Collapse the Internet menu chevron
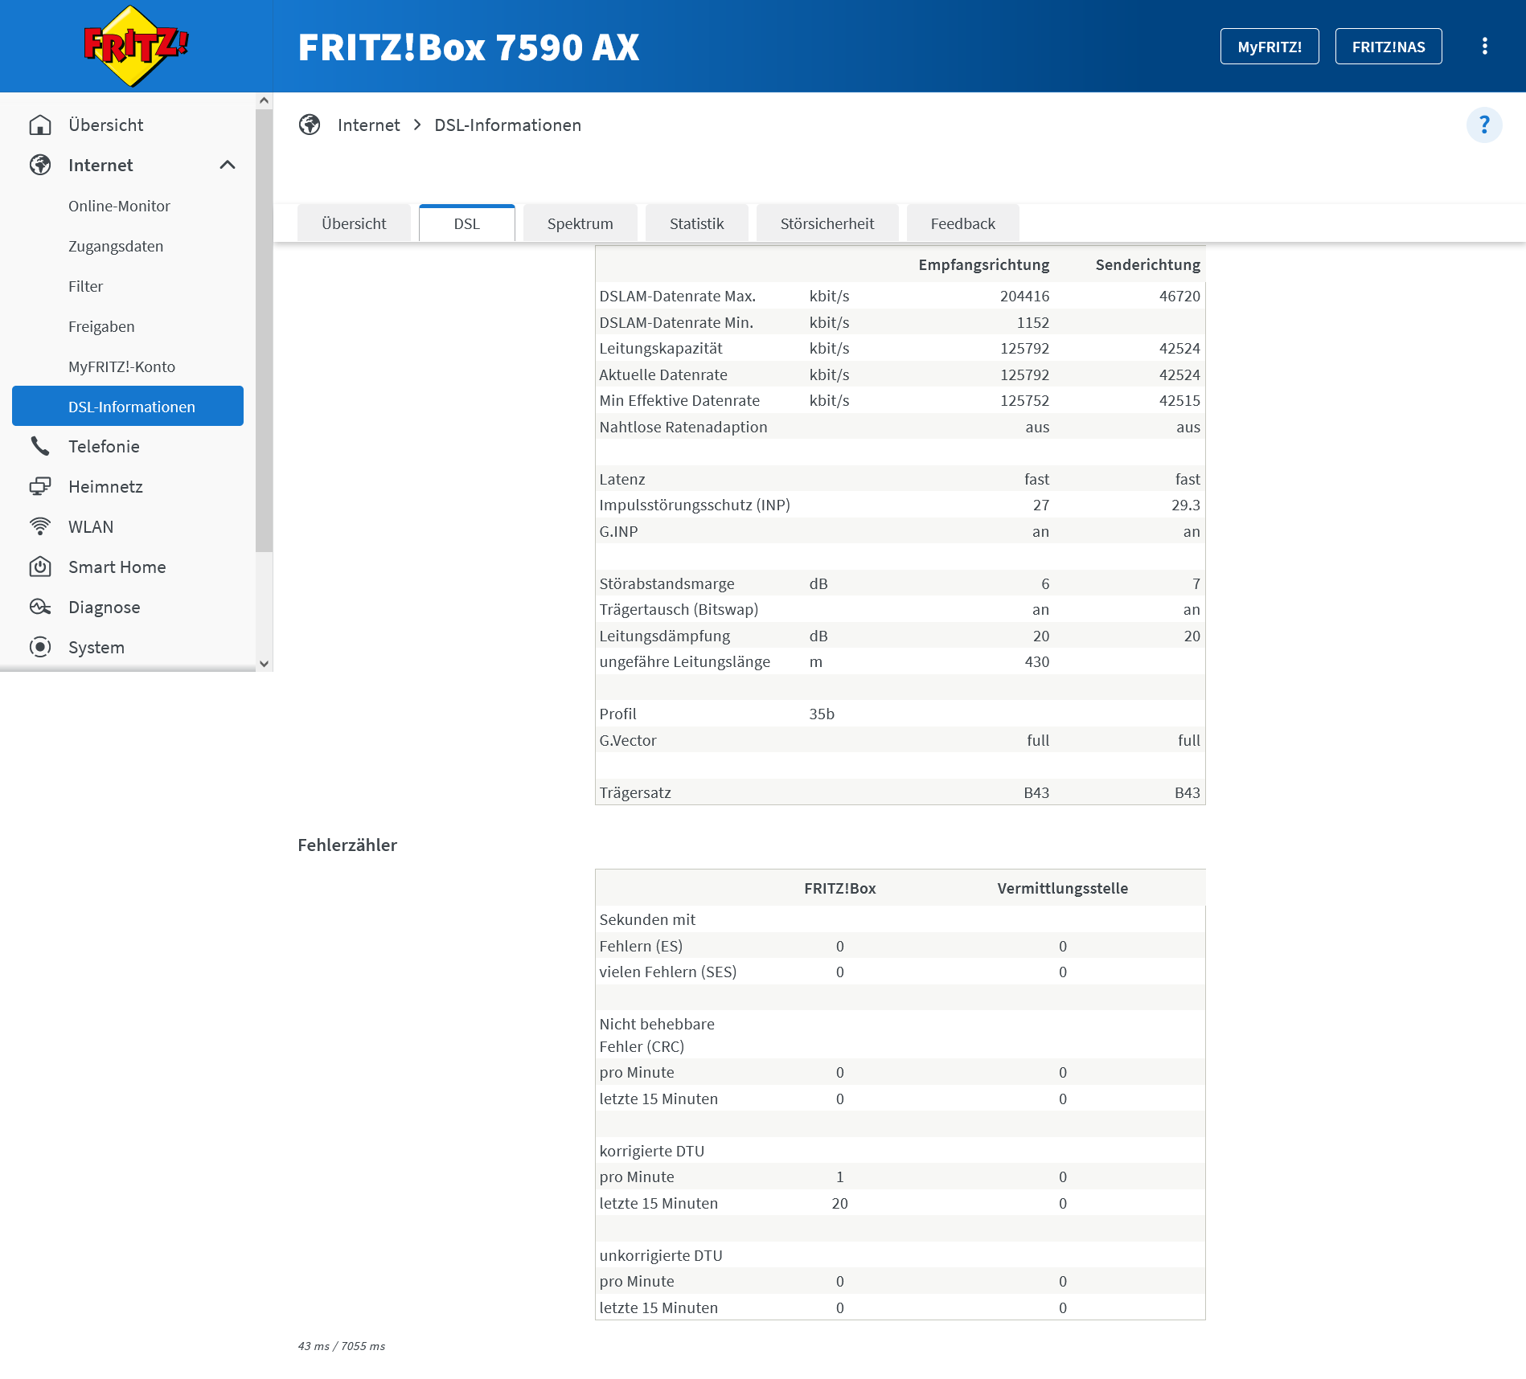1526x1379 pixels. [x=228, y=165]
